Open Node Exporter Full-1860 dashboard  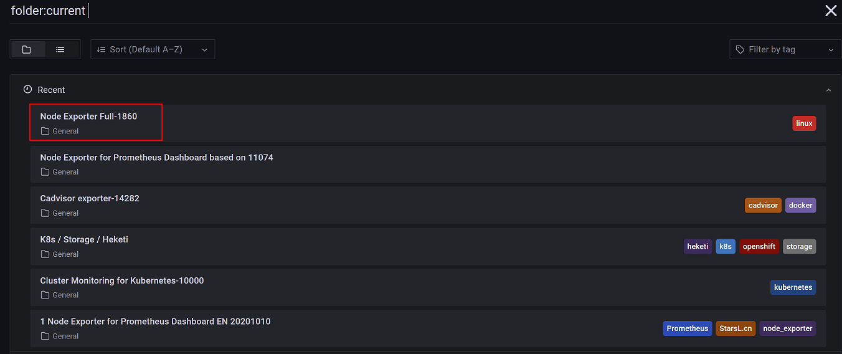click(88, 117)
